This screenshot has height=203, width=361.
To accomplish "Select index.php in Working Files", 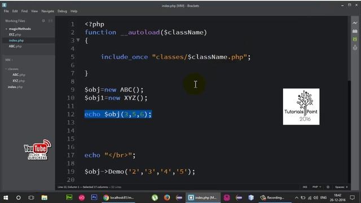I will 16,41.
